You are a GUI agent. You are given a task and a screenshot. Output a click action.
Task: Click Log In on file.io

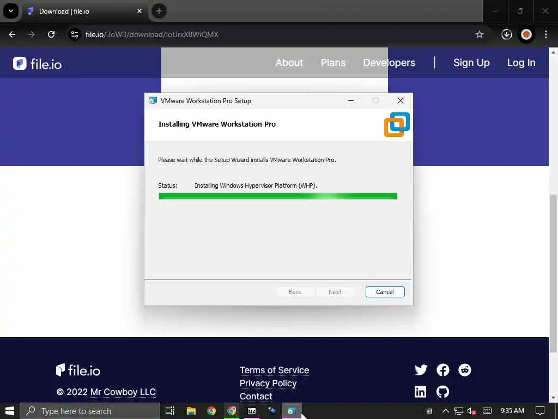[x=521, y=63]
